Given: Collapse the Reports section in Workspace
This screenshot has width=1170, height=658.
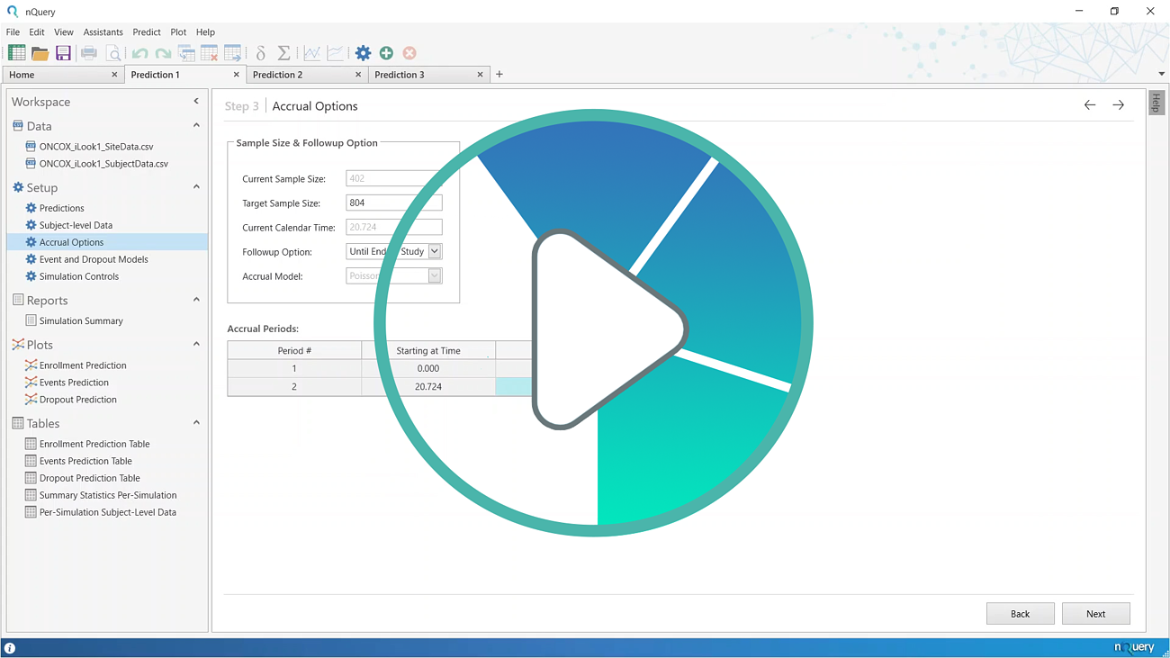Looking at the screenshot, I should pyautogui.click(x=196, y=301).
